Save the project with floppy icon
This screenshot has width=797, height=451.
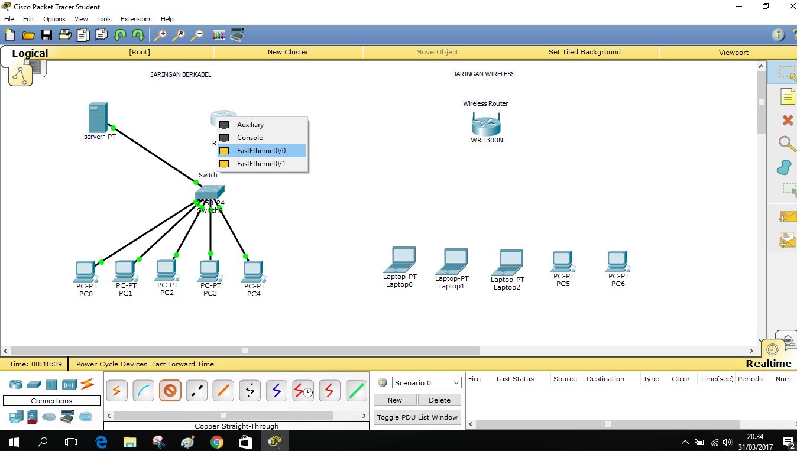(x=46, y=35)
